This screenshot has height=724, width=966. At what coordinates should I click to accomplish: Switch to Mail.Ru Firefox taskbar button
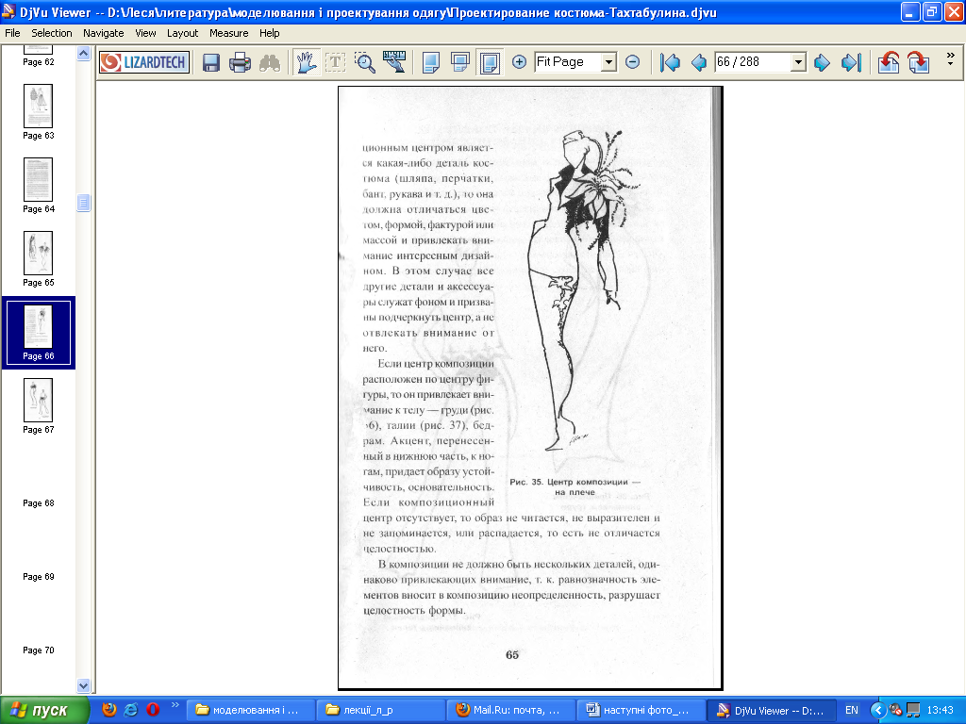(511, 710)
